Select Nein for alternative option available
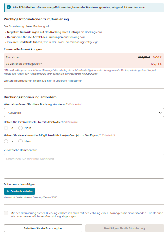 point(20,141)
